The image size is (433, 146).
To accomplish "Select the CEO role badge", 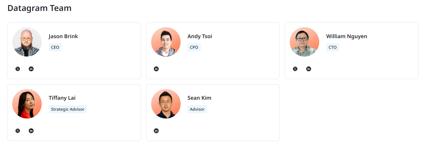I will tap(55, 48).
